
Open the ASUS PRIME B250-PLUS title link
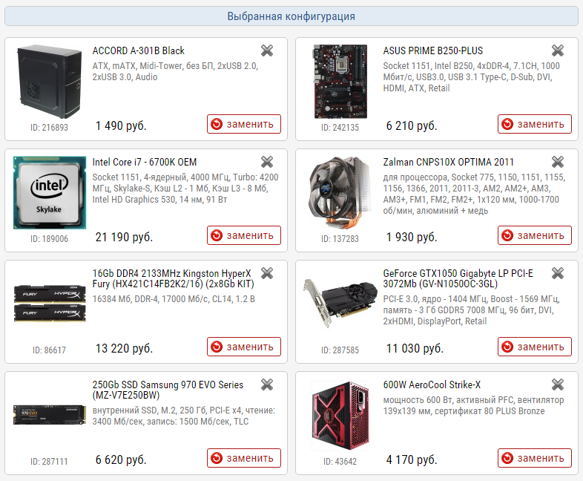click(432, 50)
